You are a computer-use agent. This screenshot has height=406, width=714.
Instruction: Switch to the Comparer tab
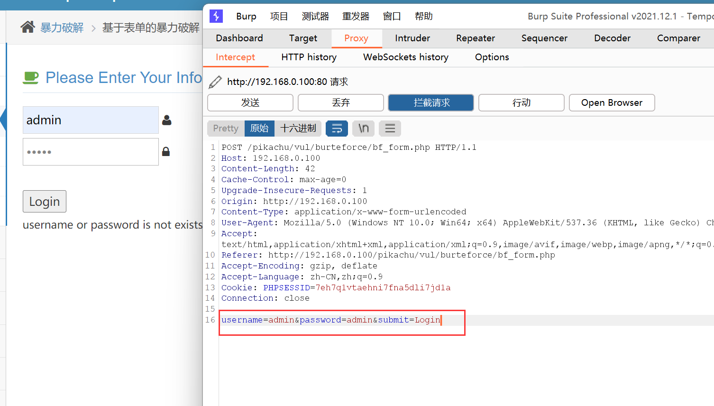tap(678, 38)
